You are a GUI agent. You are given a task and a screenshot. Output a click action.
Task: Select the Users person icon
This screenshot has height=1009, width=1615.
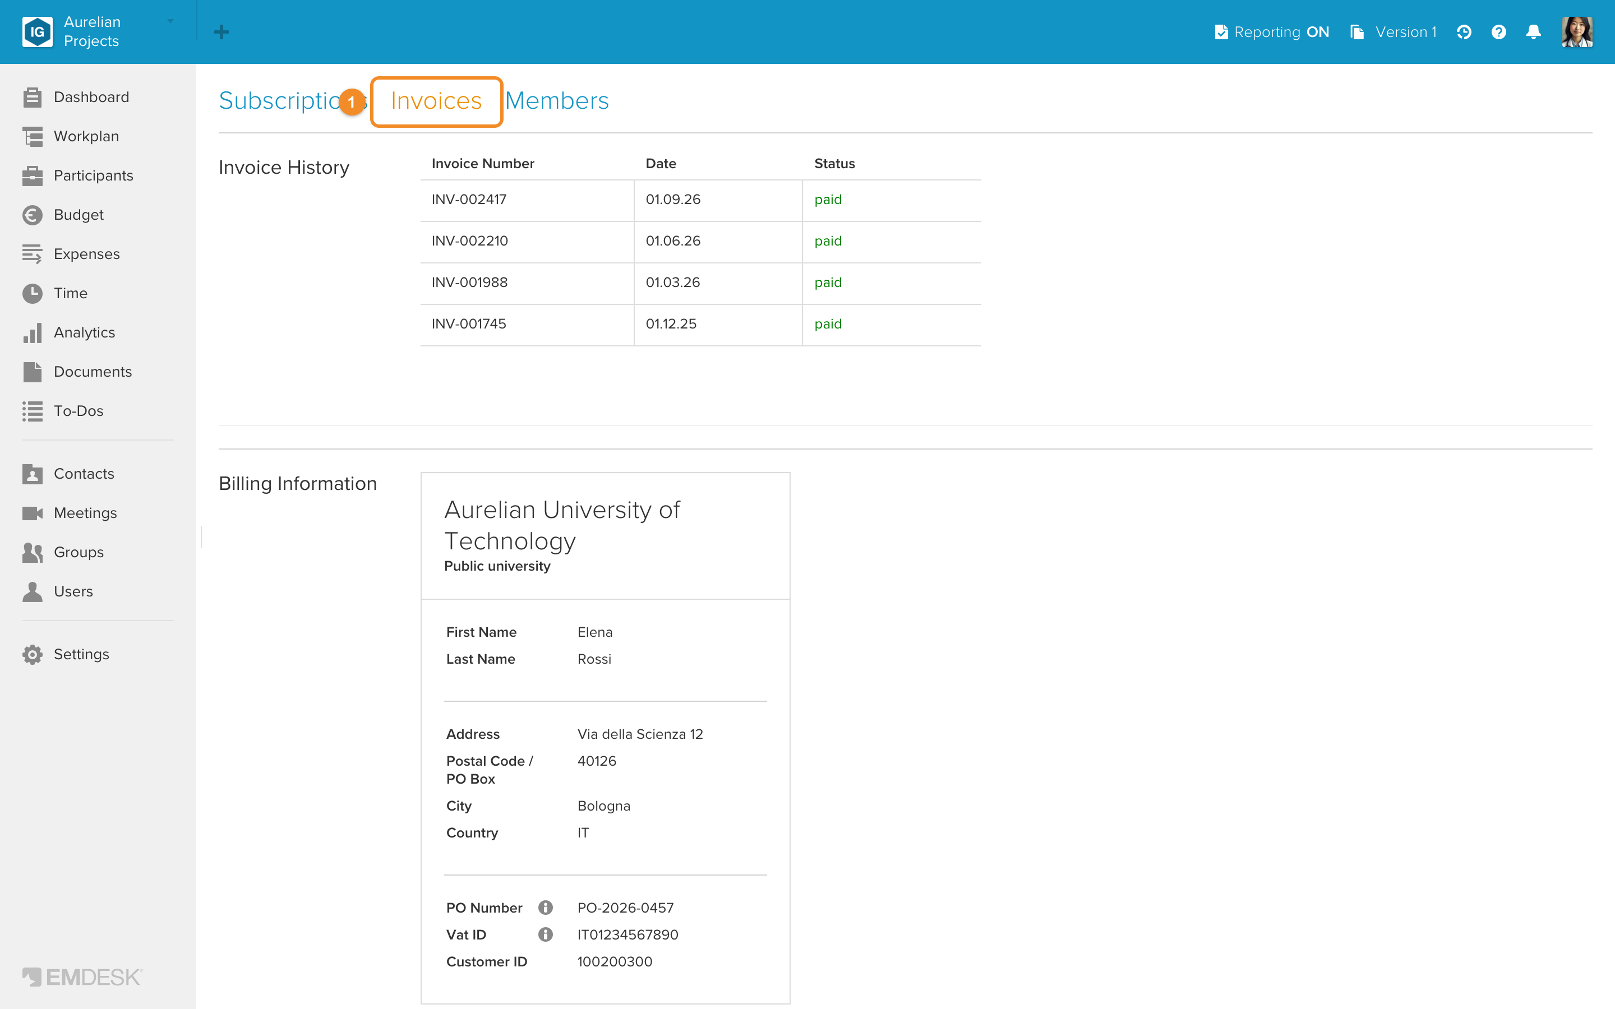[32, 591]
